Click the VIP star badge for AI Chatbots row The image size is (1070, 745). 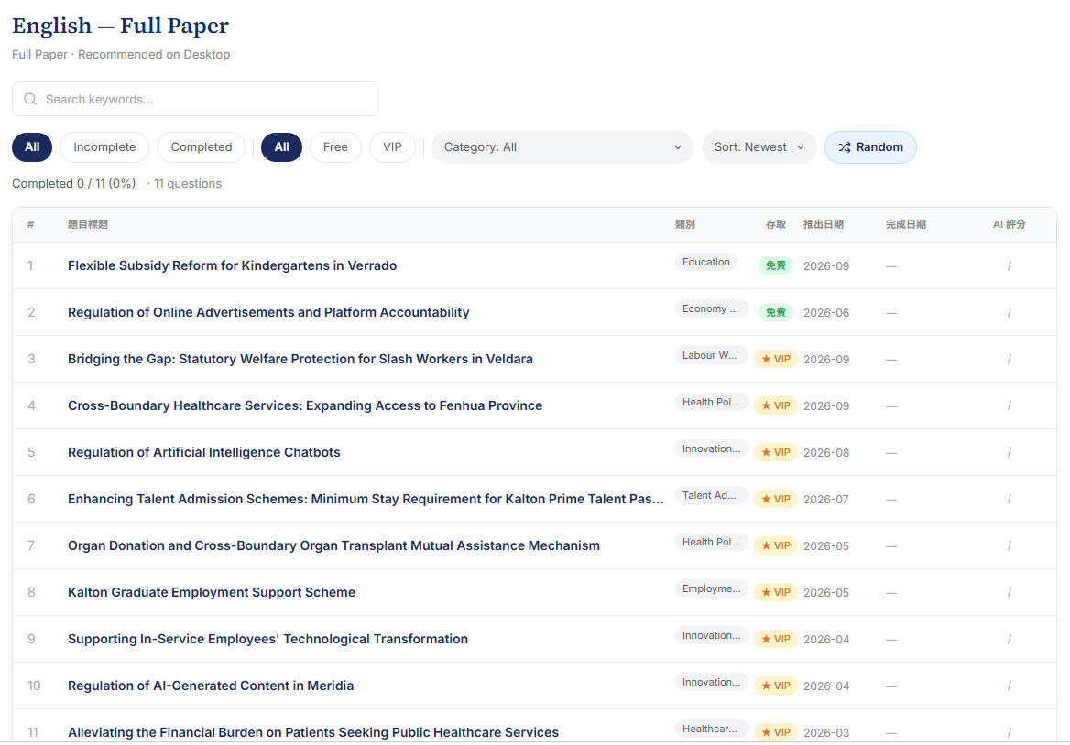(776, 453)
